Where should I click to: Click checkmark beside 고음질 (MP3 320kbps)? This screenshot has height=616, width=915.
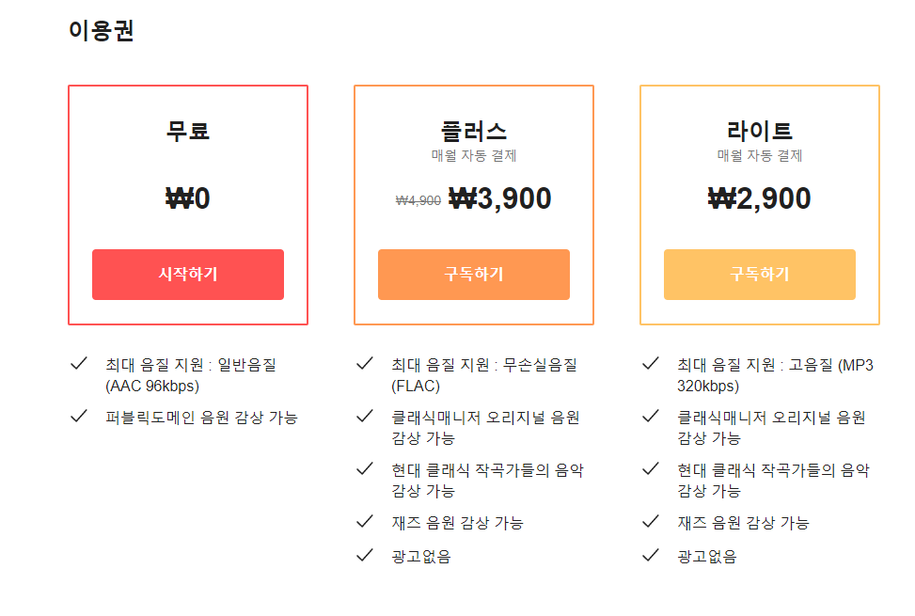click(x=651, y=363)
